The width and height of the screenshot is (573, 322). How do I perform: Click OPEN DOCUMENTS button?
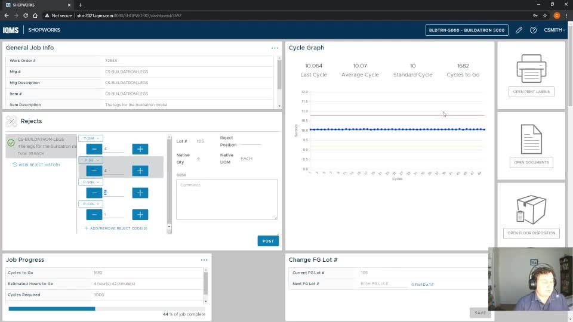coord(531,162)
